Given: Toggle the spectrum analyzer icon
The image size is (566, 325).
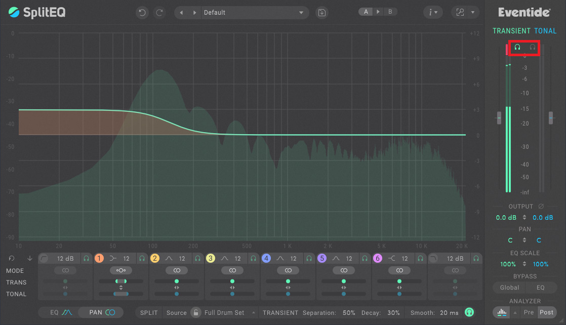Looking at the screenshot, I should click(502, 312).
